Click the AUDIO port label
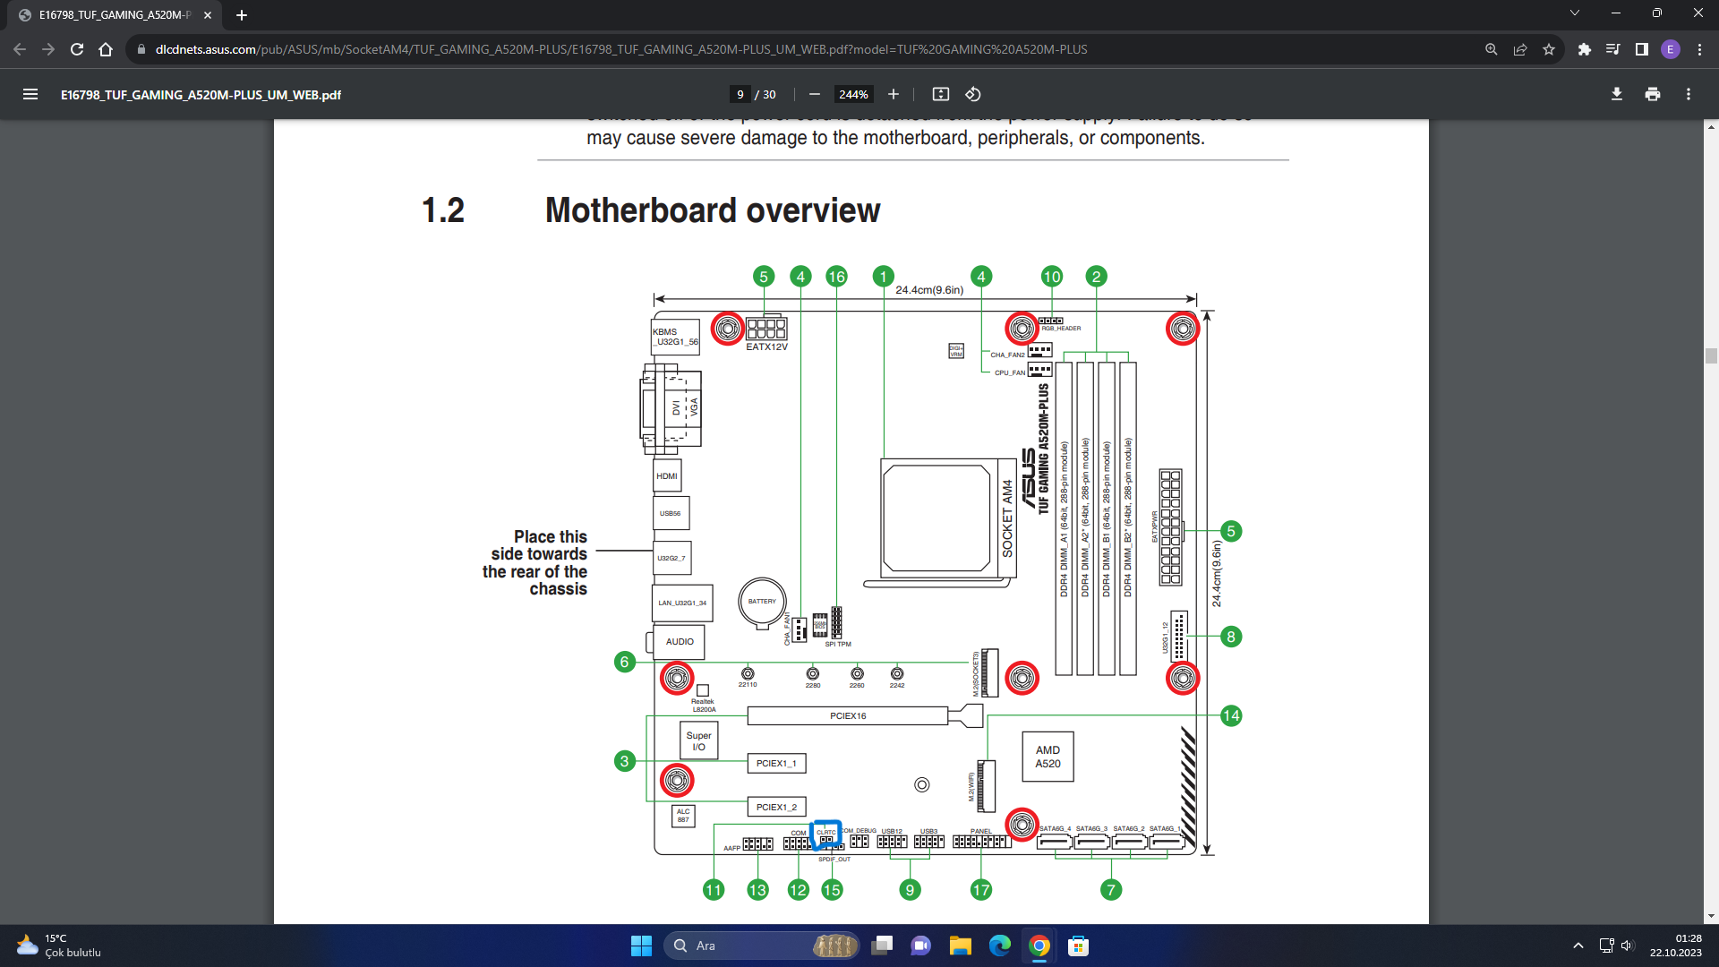The height and width of the screenshot is (967, 1719). 680,641
